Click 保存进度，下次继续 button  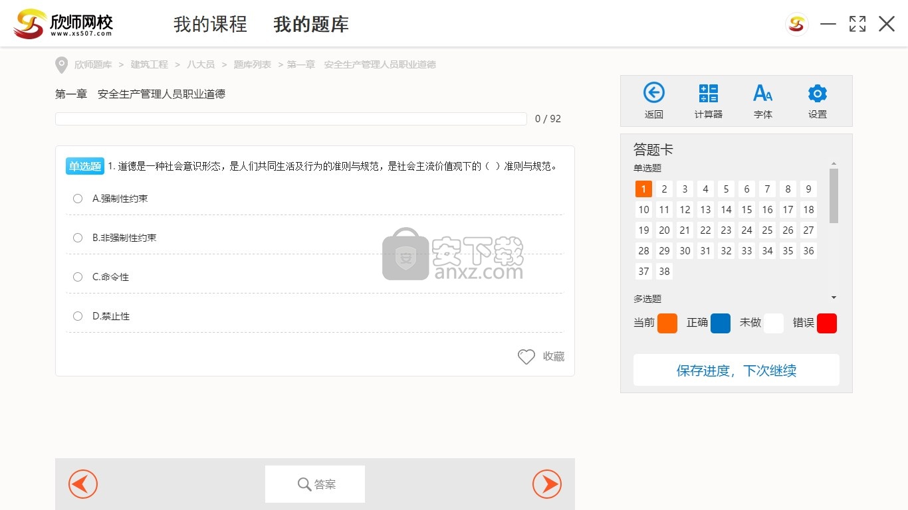[x=737, y=370]
